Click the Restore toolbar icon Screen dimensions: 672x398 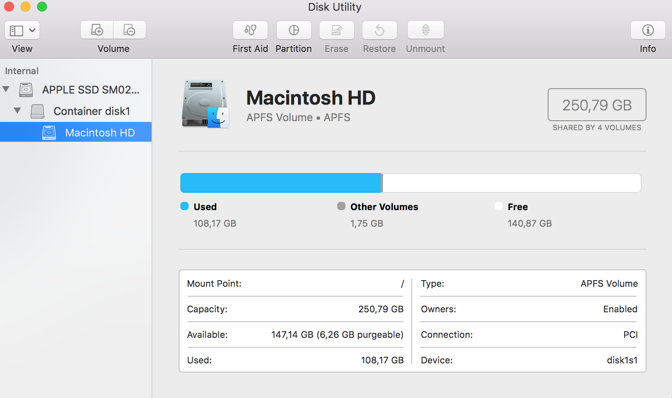(x=380, y=30)
